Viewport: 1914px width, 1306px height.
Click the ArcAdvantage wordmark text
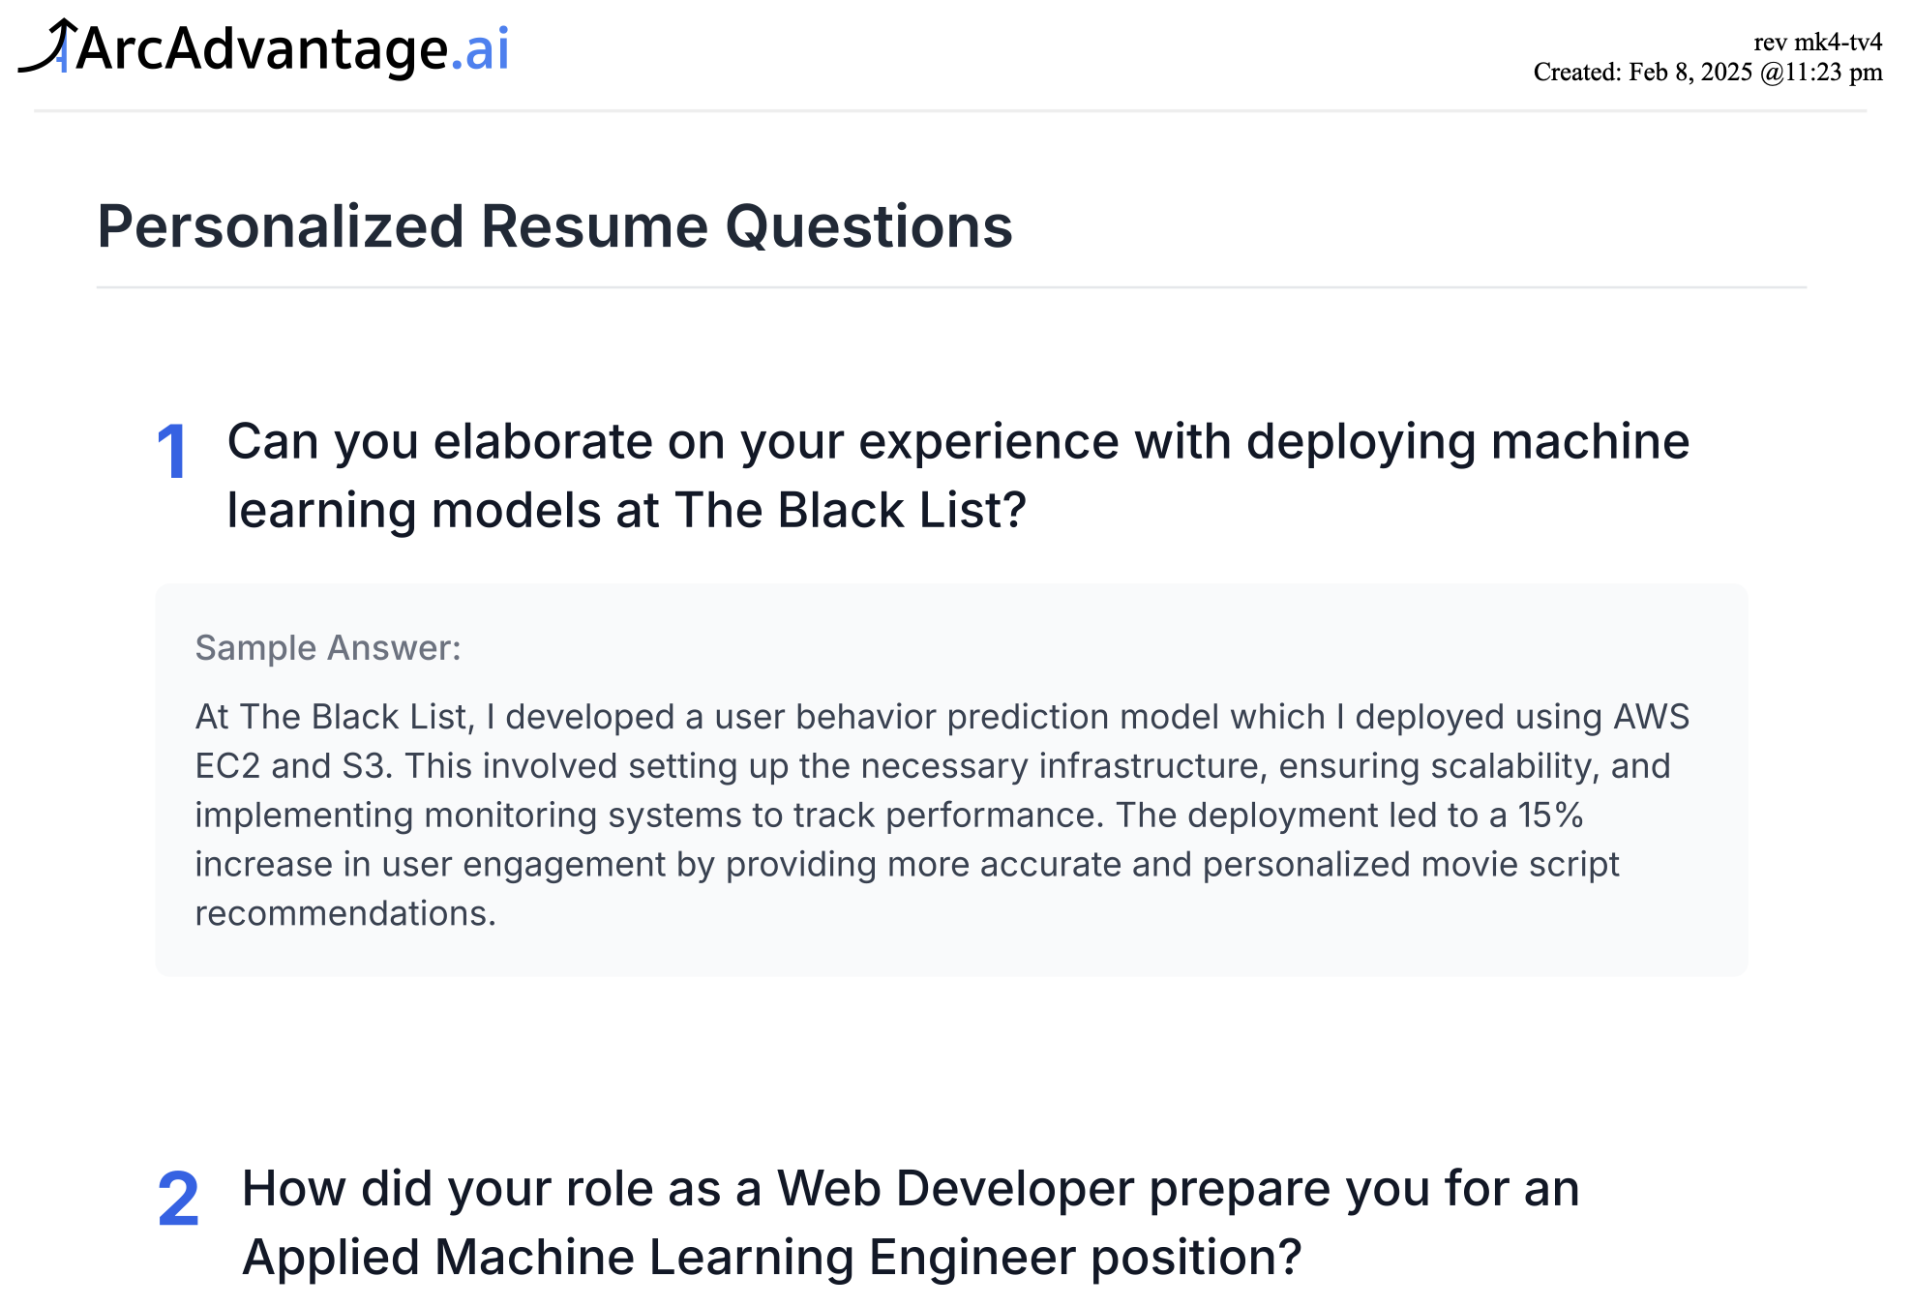pyautogui.click(x=261, y=49)
